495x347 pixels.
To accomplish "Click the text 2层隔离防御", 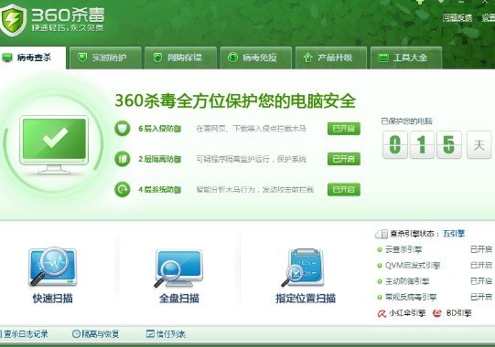I will (159, 159).
